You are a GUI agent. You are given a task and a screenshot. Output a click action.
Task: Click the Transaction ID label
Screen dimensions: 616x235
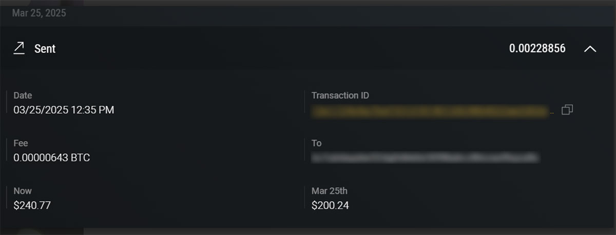[340, 95]
